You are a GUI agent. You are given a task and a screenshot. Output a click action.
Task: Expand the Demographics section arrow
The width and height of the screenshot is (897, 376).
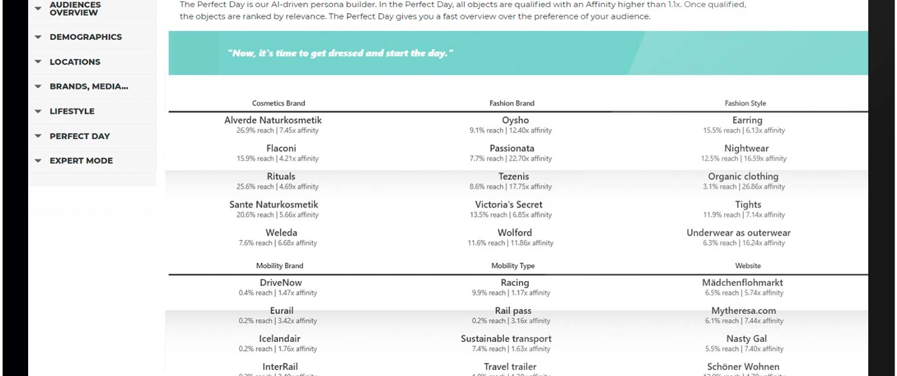(38, 37)
